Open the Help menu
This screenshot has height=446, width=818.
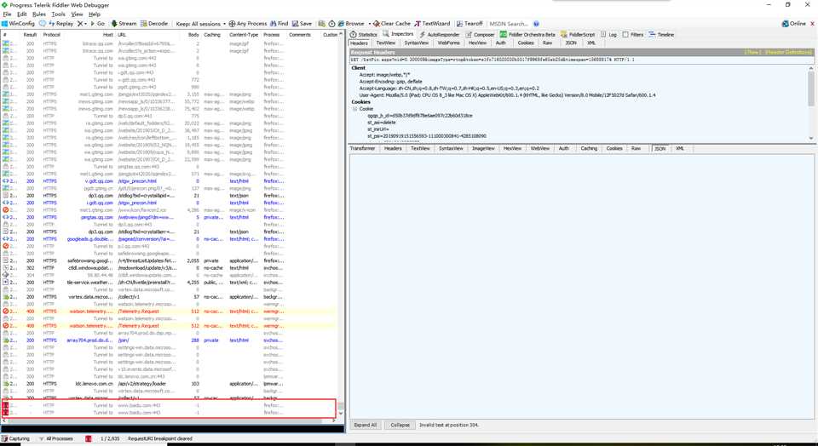95,14
